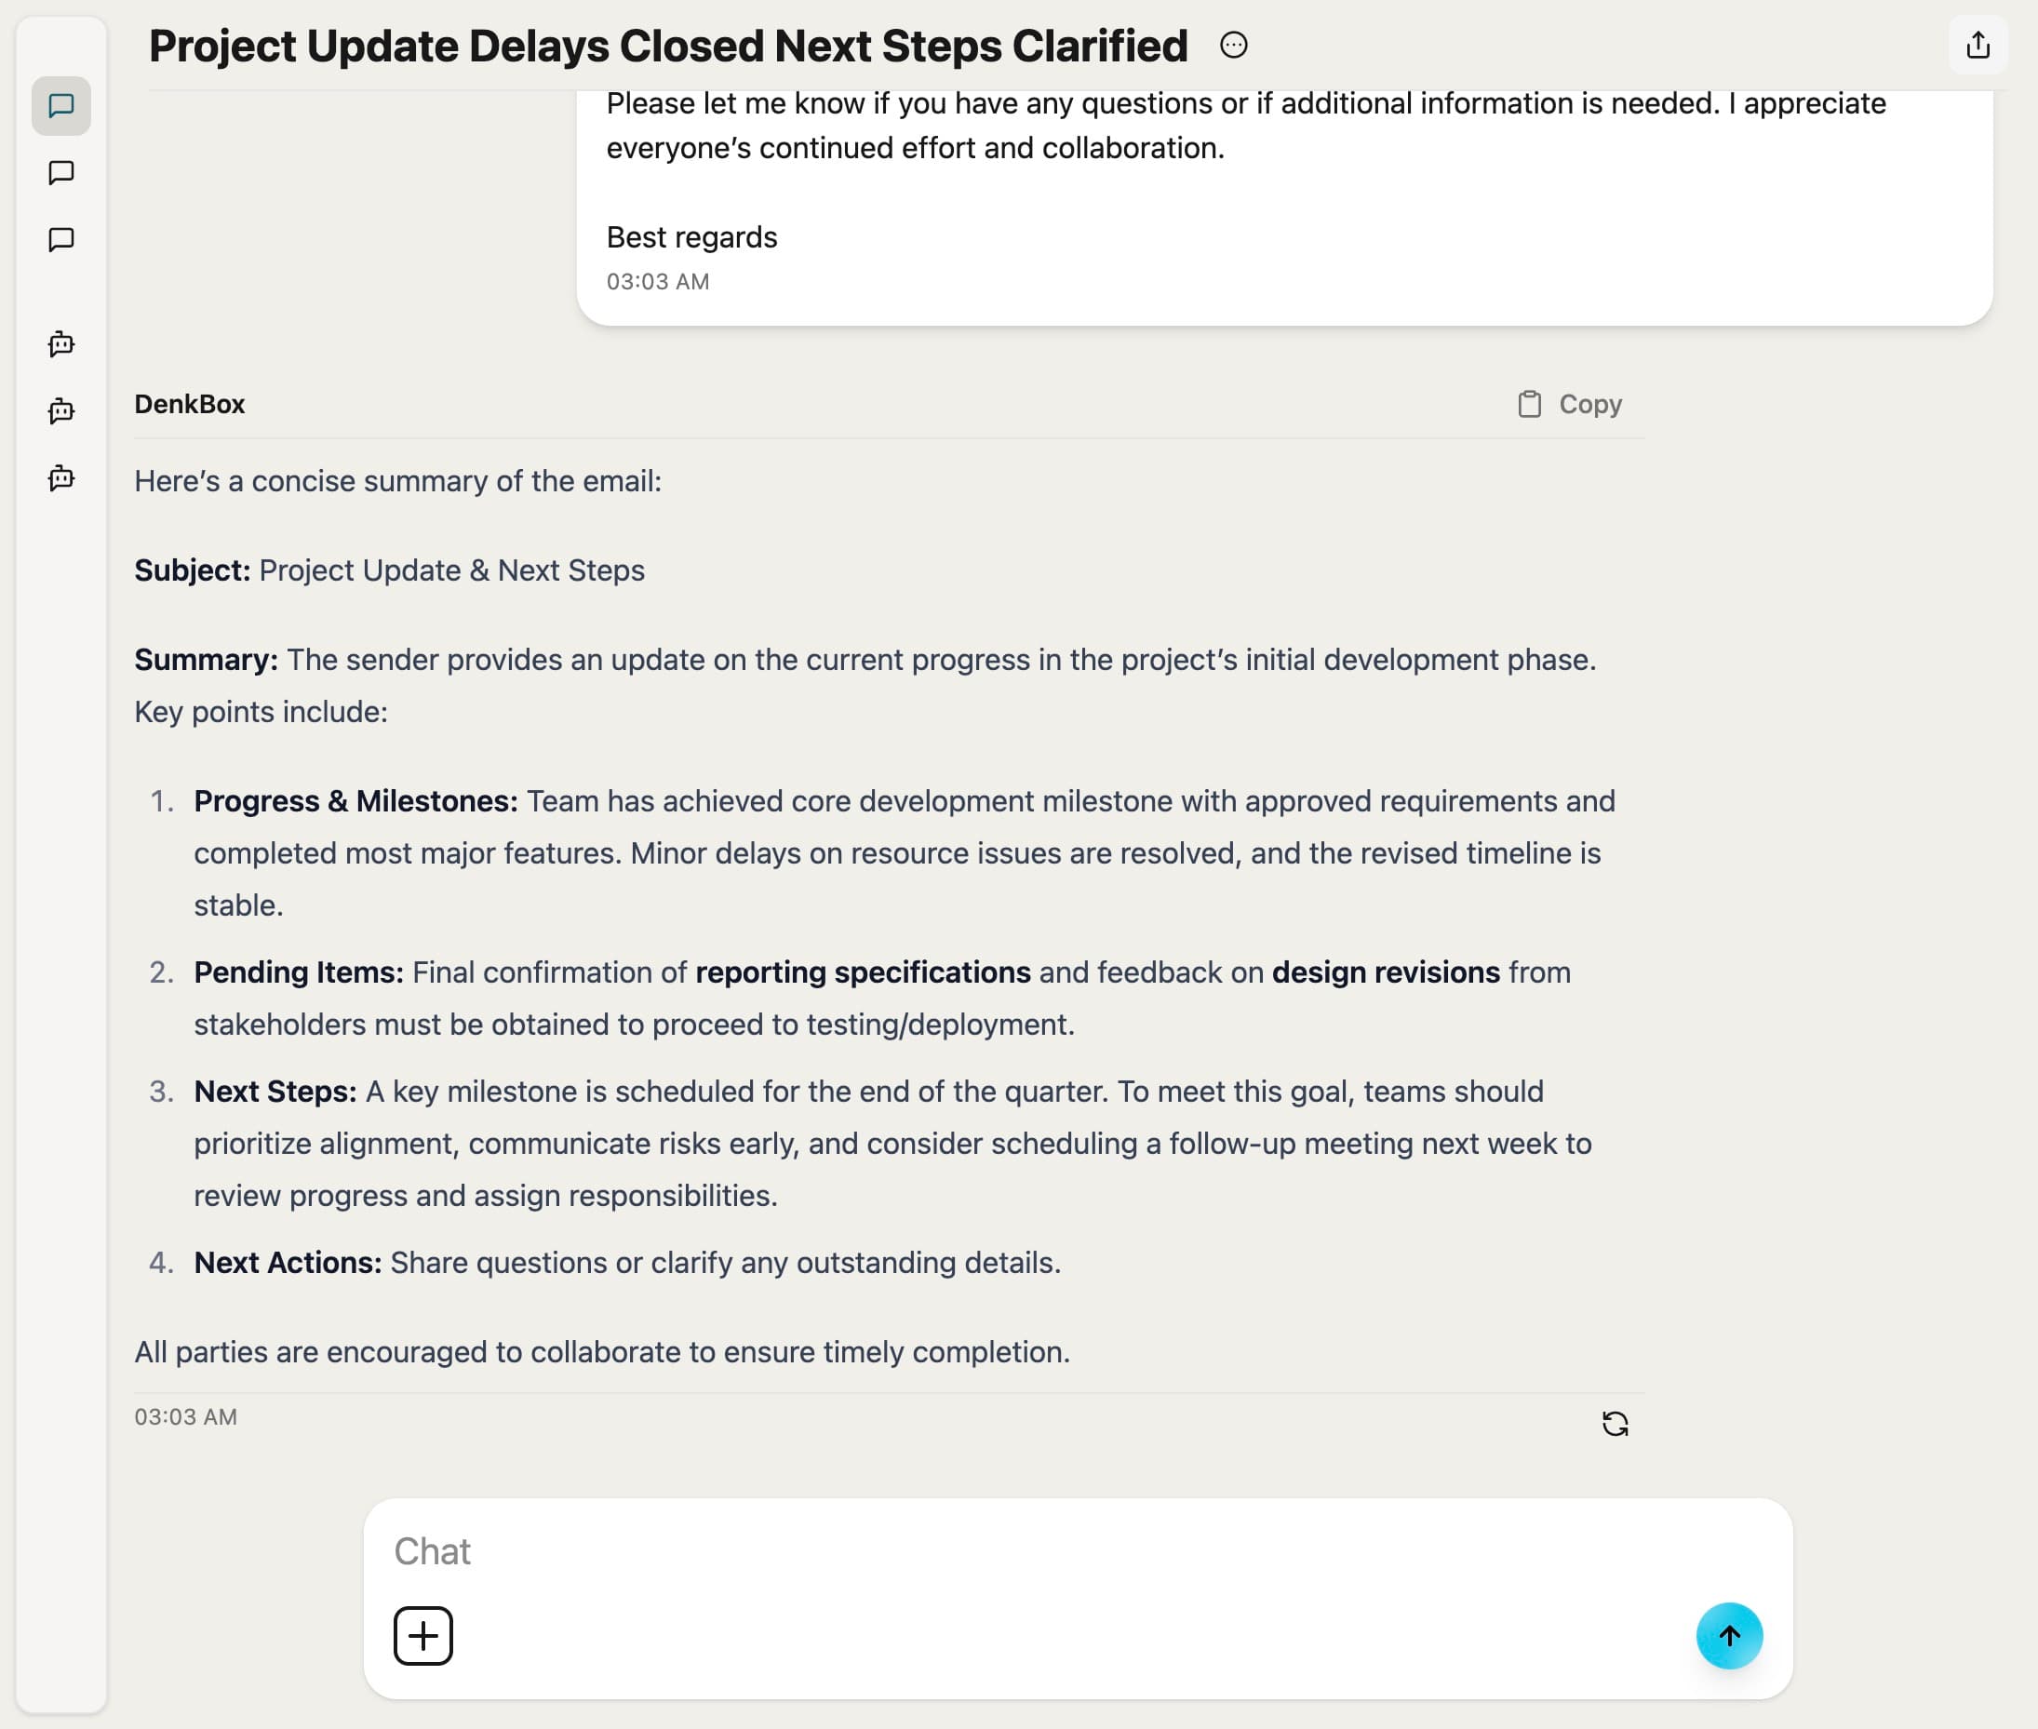Click the 03:03 AM timestamp below the summary

point(185,1417)
